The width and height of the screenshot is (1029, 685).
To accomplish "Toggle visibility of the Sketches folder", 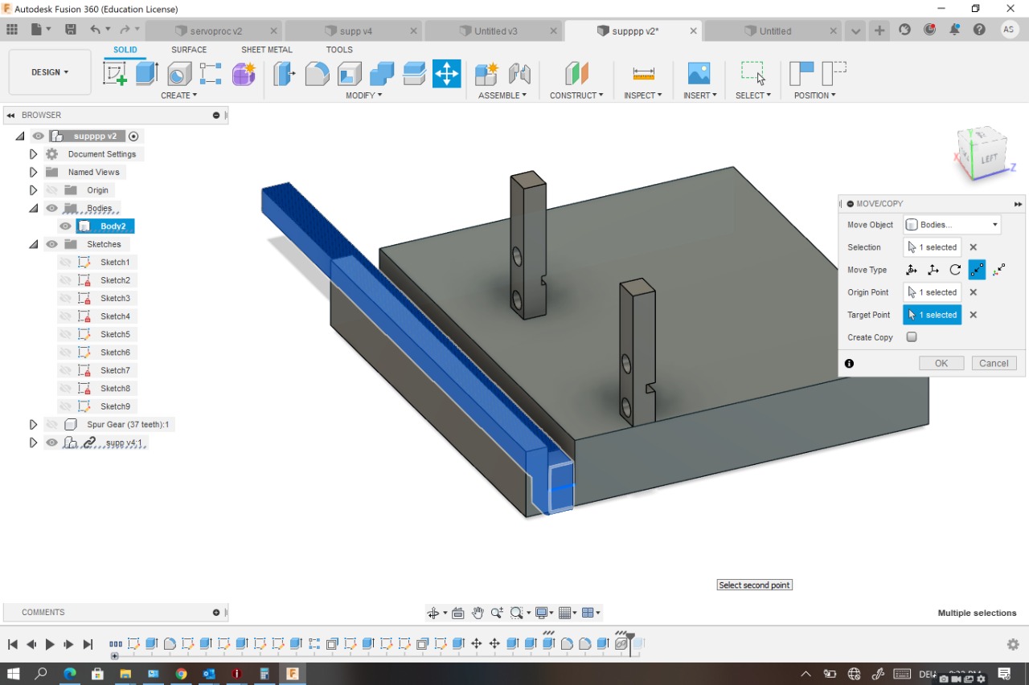I will click(x=52, y=244).
